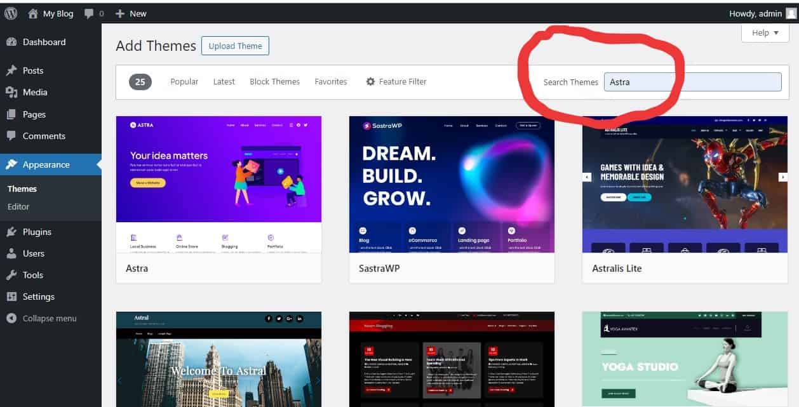
Task: Click the Astra theme preview thumbnail
Action: 218,185
